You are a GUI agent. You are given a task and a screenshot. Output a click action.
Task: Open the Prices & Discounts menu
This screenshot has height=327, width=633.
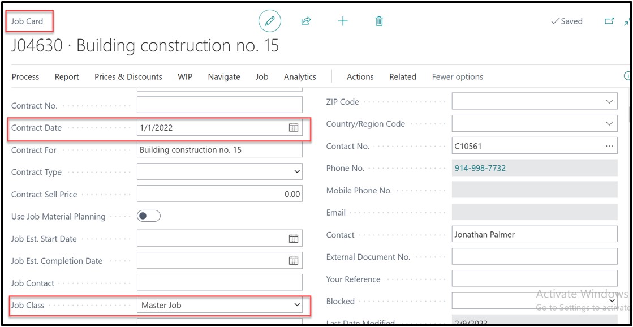click(128, 77)
